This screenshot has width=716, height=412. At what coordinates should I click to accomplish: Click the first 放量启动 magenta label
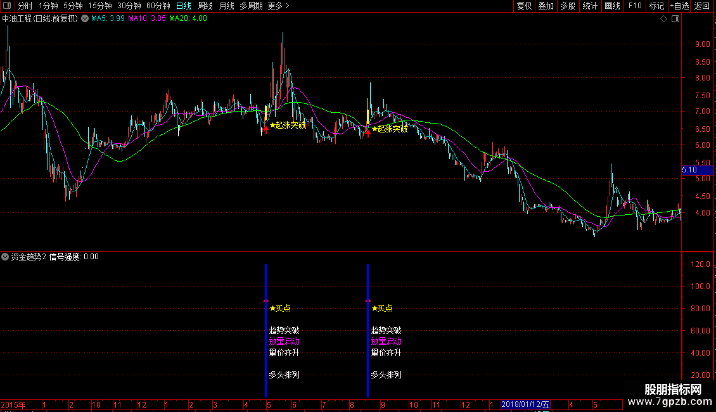click(x=284, y=341)
